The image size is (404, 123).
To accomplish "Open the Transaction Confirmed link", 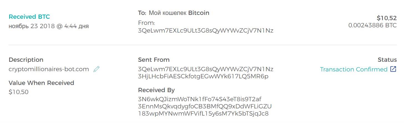I will click(x=353, y=69).
